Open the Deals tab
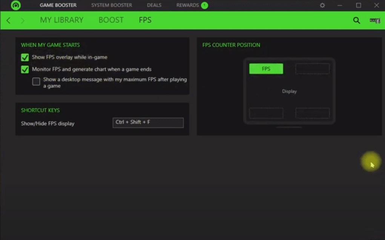385x240 pixels. click(154, 5)
